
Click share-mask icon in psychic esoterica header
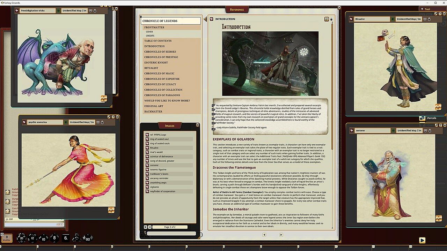point(98,122)
